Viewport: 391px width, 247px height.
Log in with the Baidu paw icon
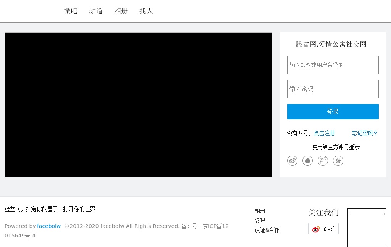(x=338, y=161)
